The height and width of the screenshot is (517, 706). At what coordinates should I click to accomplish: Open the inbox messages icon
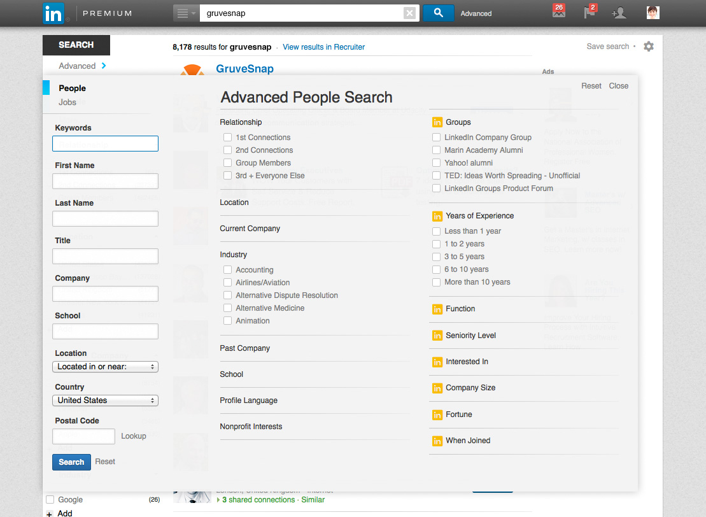pos(559,11)
